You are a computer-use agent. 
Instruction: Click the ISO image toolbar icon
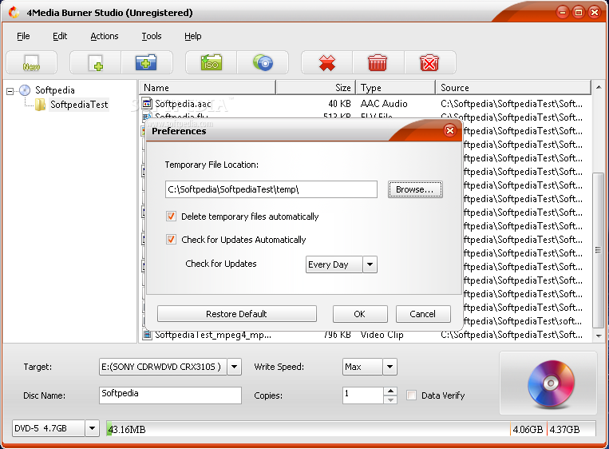point(211,62)
